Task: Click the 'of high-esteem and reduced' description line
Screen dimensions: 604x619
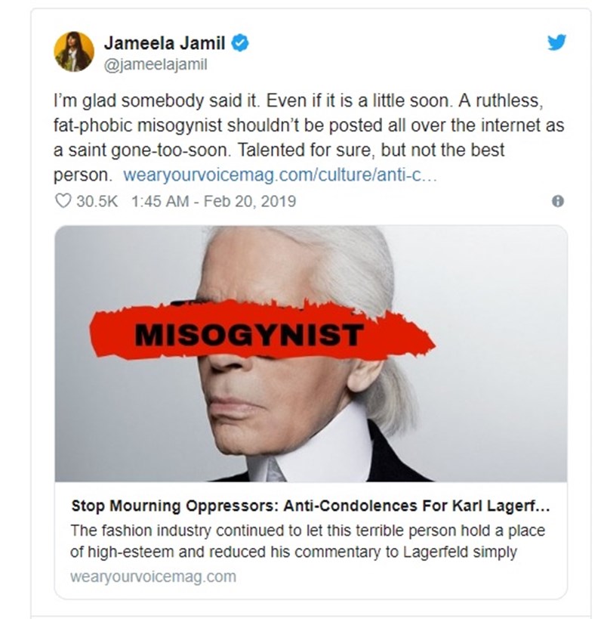Action: point(294,552)
